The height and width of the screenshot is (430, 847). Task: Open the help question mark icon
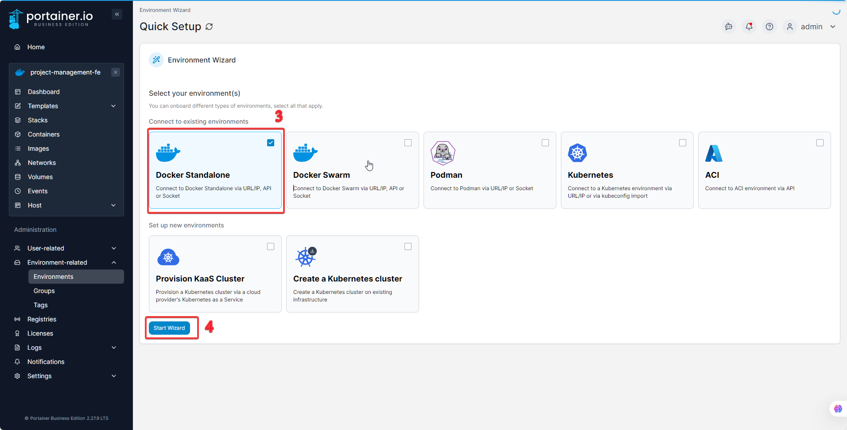click(x=769, y=27)
